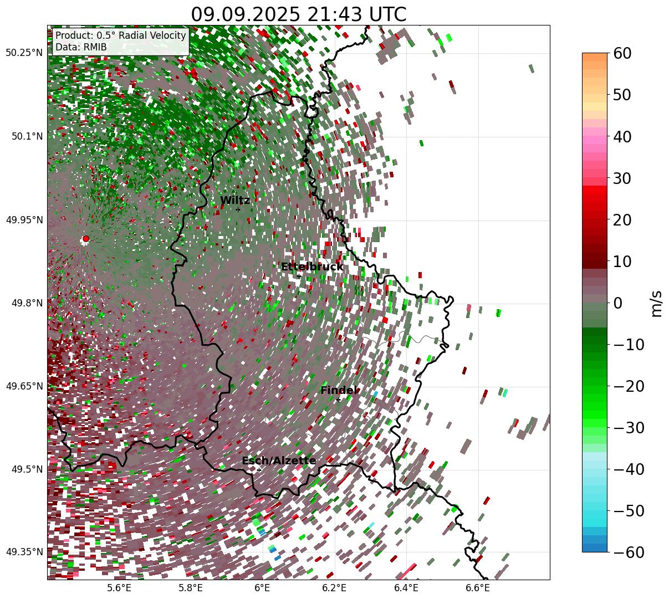Click the colorbar label 60
Viewport: 669px width, 599px height.
(x=621, y=53)
